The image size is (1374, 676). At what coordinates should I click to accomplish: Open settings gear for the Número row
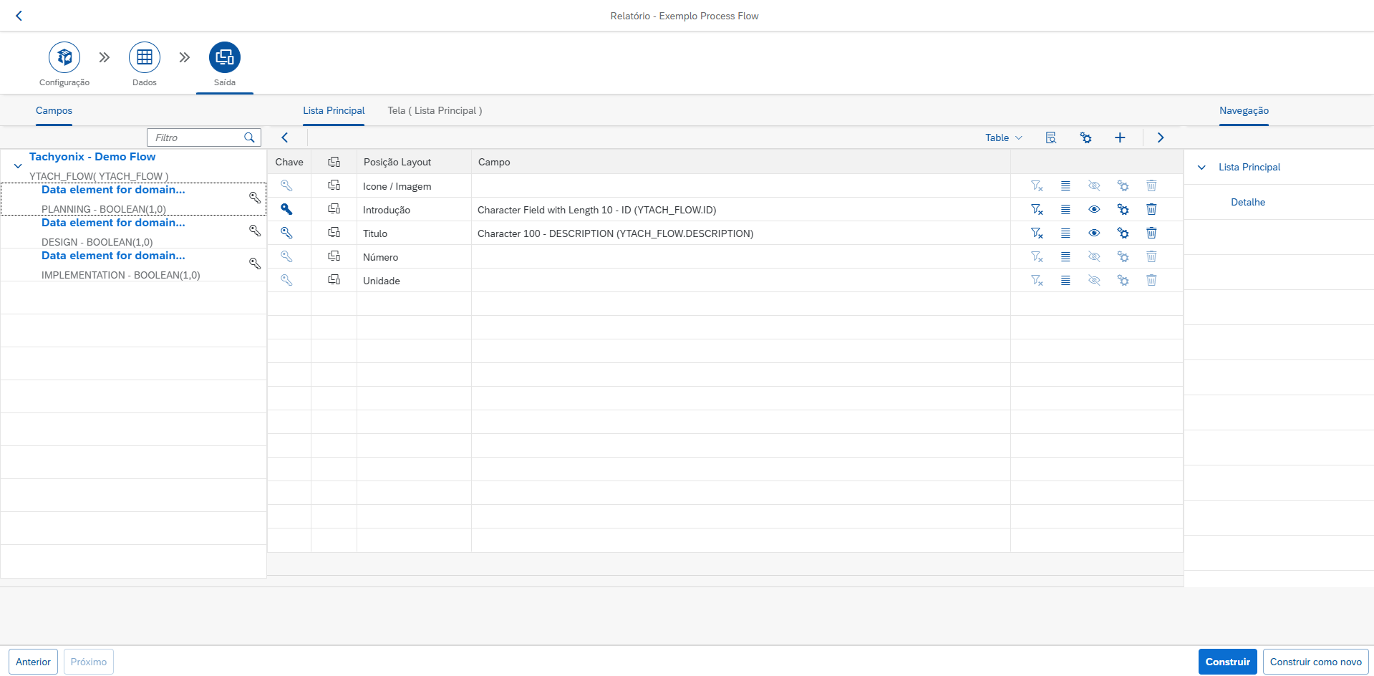tap(1123, 256)
